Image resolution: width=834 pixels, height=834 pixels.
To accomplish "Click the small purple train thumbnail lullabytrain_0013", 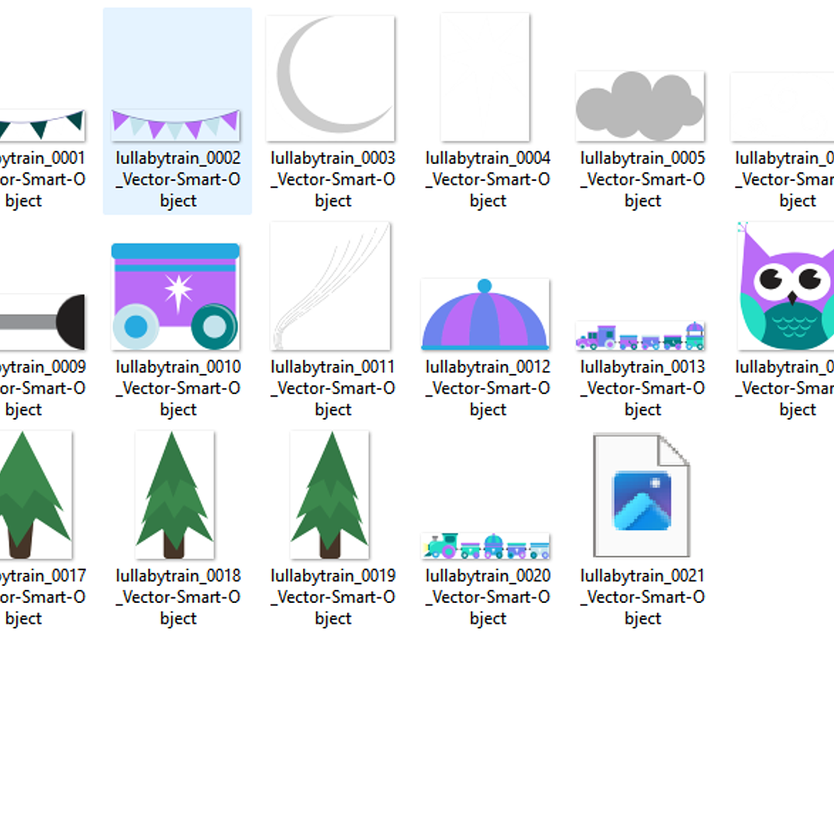I will click(x=640, y=336).
